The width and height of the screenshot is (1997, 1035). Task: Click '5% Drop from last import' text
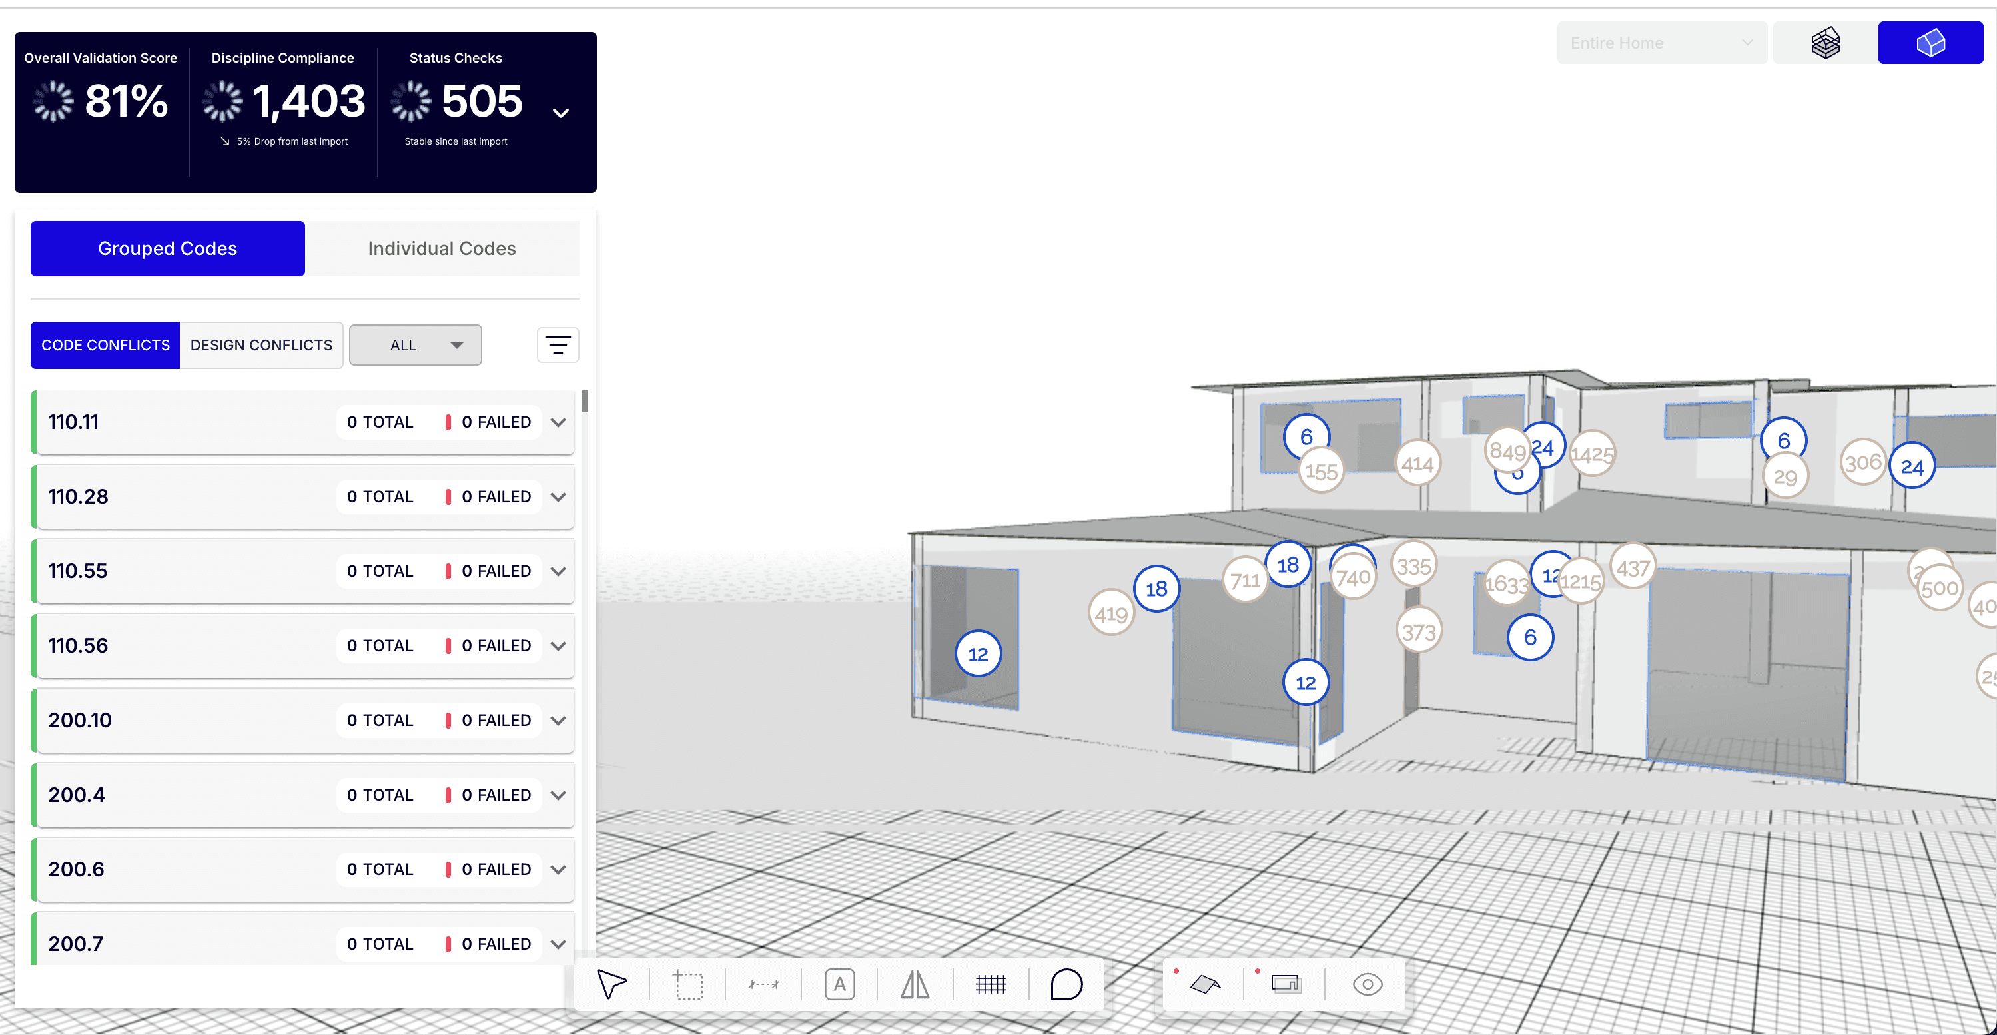click(292, 141)
